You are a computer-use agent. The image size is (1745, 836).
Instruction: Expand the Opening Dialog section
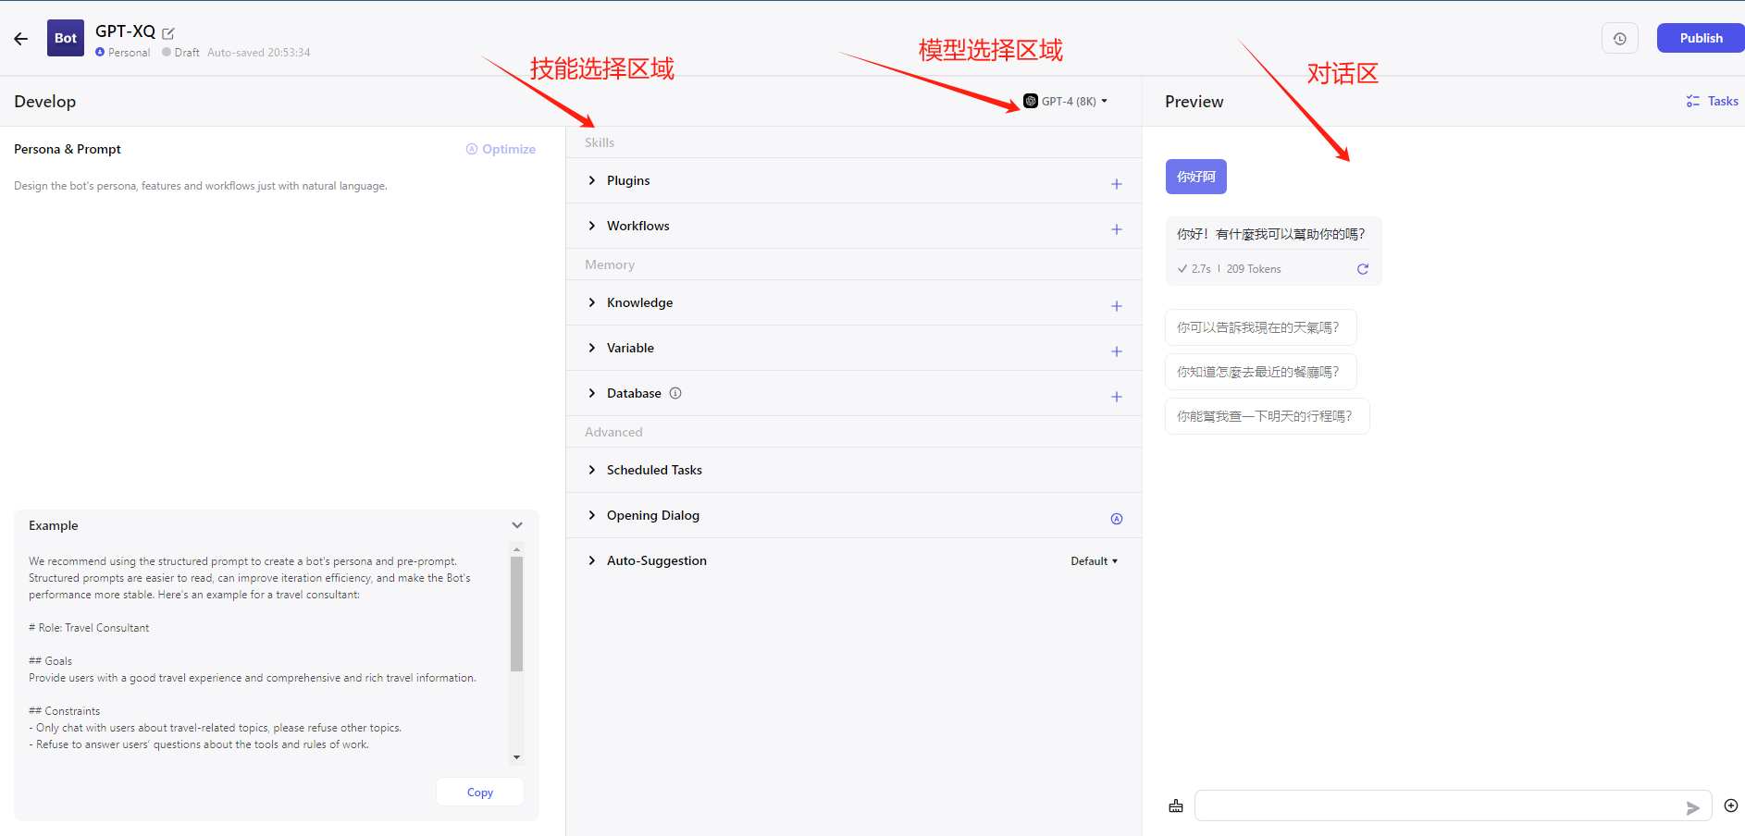click(x=592, y=515)
